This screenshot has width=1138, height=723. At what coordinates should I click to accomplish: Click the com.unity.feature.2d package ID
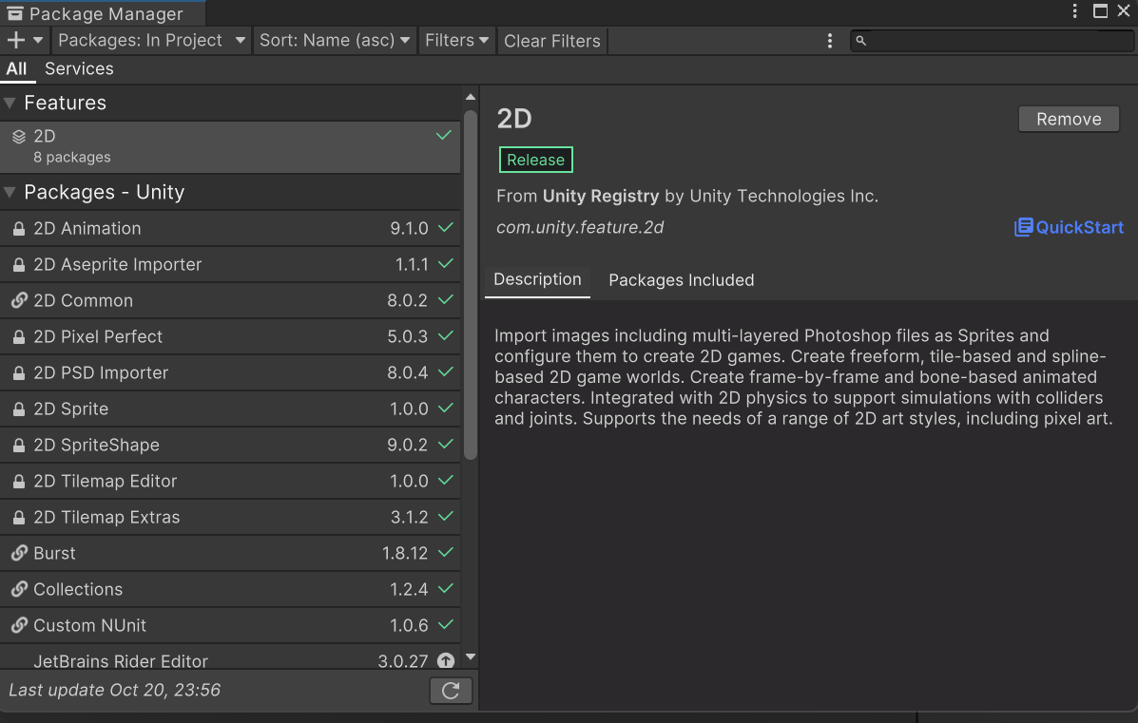[580, 228]
